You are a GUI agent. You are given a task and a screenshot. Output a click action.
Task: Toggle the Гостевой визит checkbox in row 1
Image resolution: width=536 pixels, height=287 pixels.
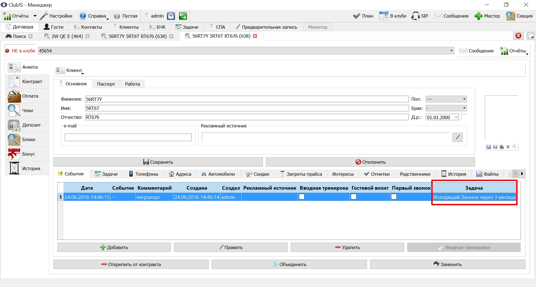click(x=354, y=197)
